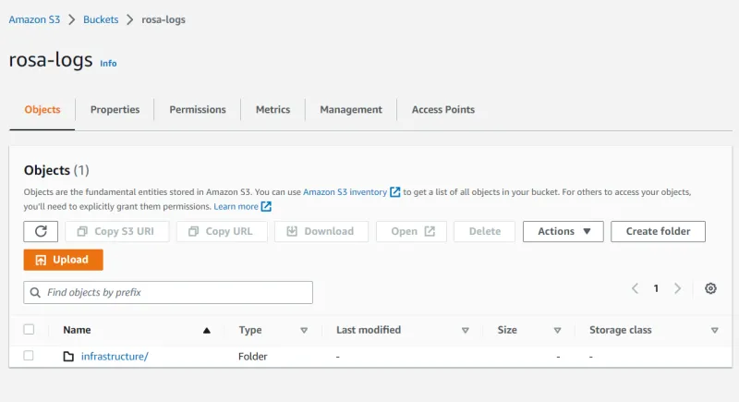739x402 pixels.
Task: Click the magnifier icon in search box
Action: tap(35, 292)
